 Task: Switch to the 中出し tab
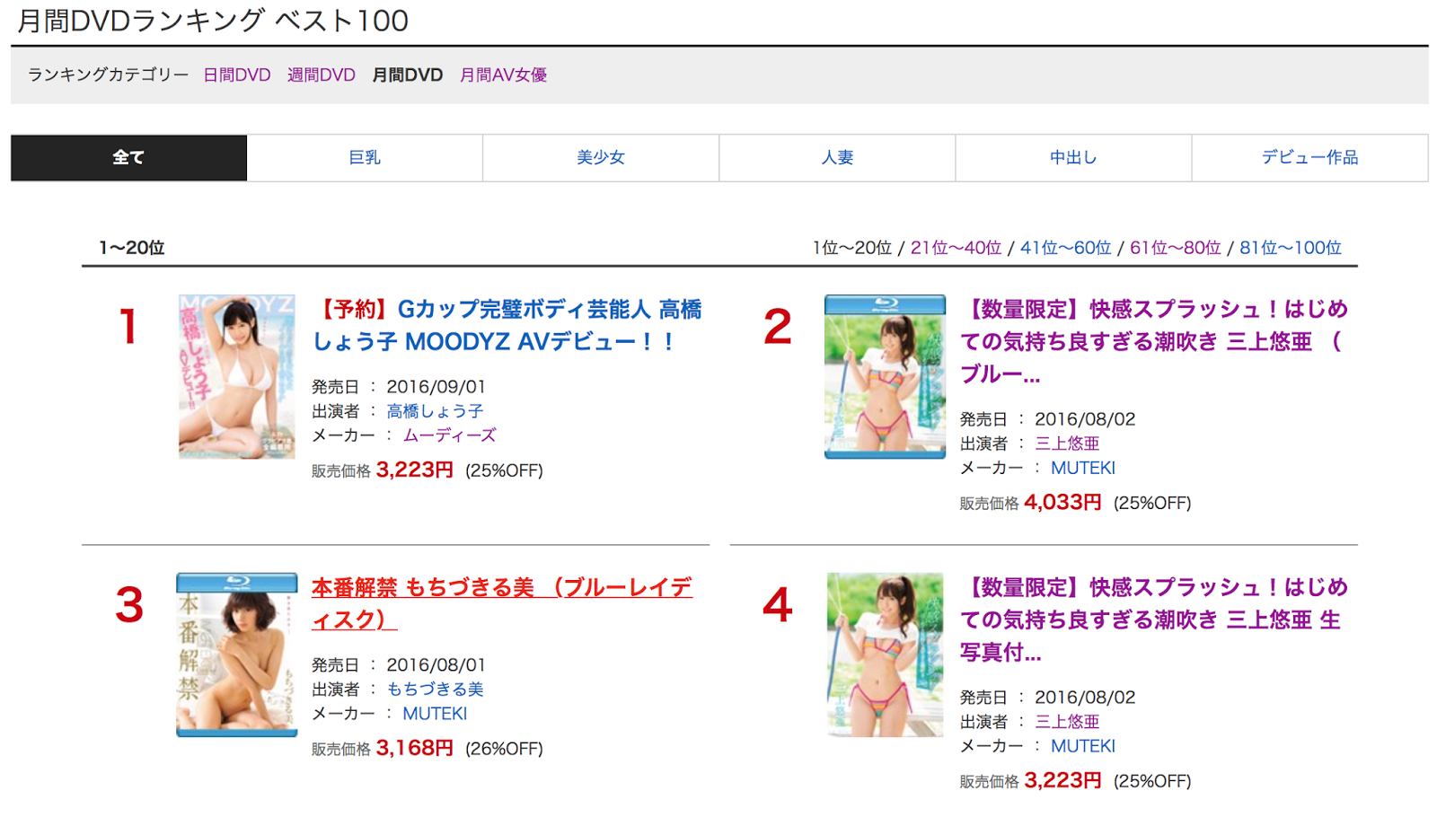pos(1073,158)
